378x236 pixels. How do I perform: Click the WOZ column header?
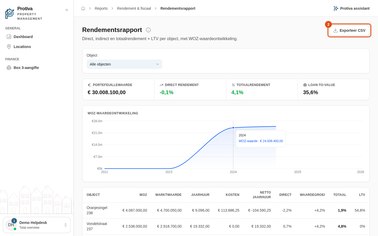tap(143, 195)
